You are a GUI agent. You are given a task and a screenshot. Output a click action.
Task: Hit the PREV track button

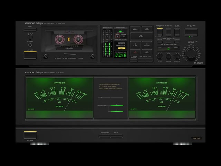pyautogui.click(x=135, y=29)
